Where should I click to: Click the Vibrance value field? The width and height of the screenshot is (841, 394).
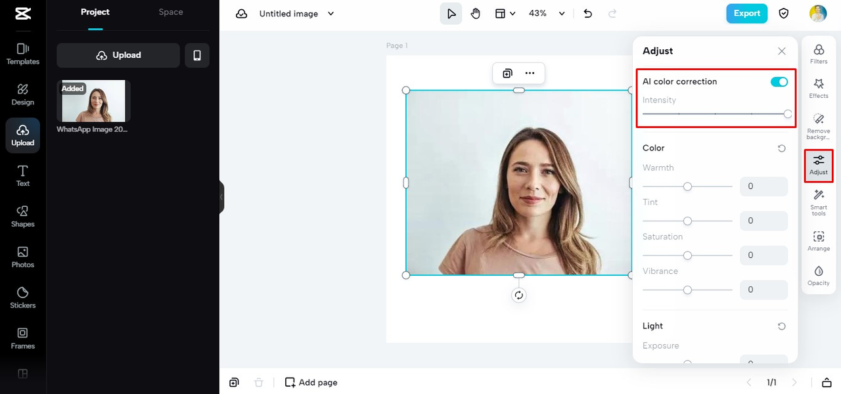pyautogui.click(x=763, y=290)
